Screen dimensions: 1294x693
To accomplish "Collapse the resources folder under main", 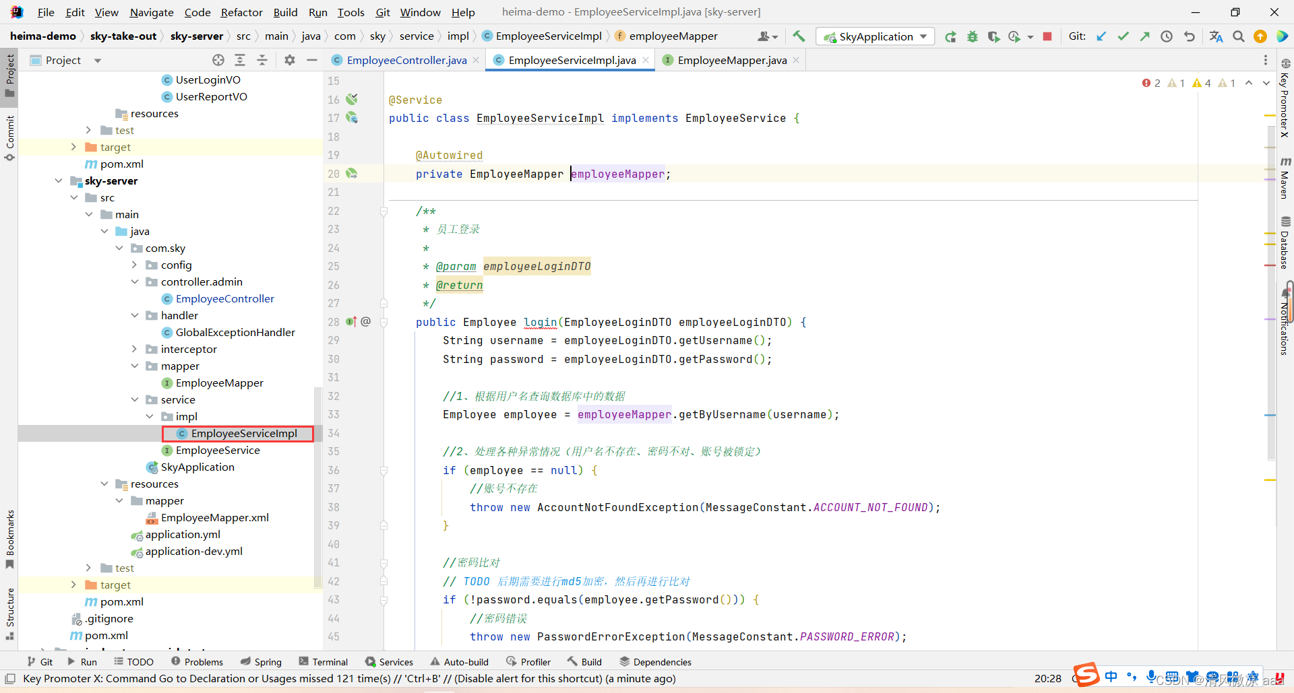I will coord(104,484).
